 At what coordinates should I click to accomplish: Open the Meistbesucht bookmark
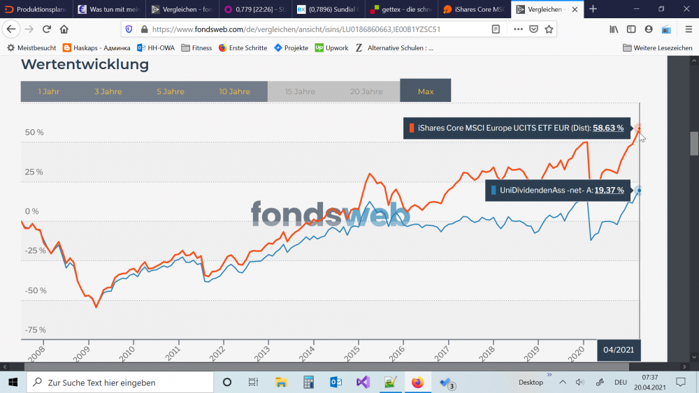(x=31, y=47)
